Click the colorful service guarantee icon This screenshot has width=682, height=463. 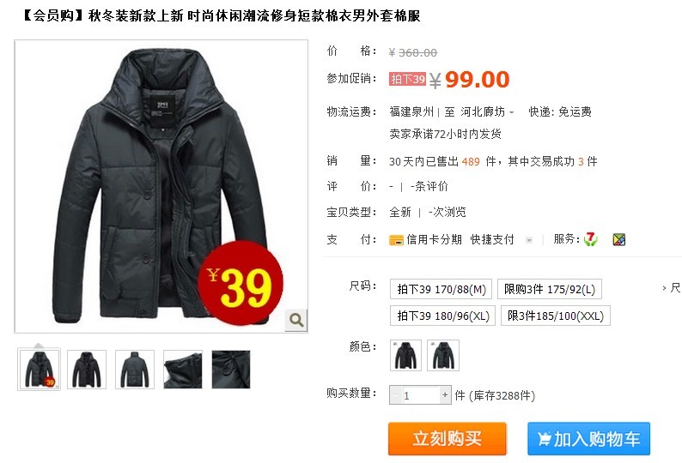619,239
